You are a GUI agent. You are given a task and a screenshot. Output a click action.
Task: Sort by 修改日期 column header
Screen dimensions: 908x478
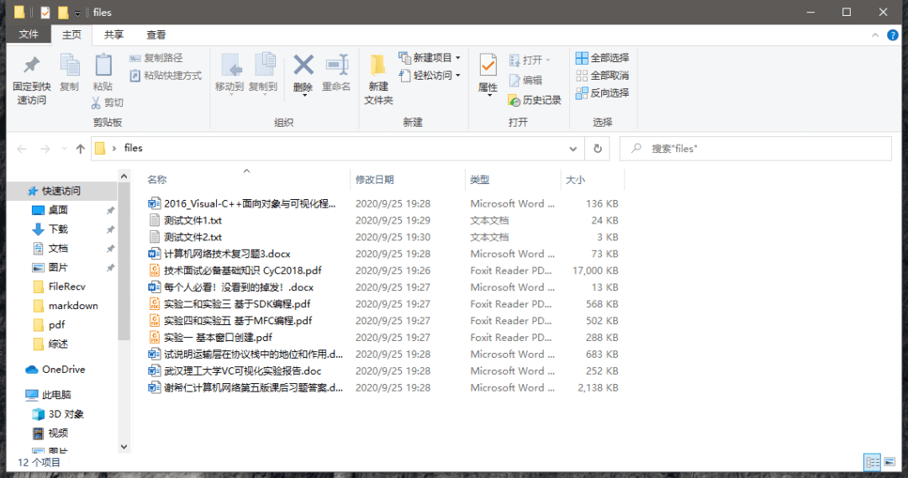(375, 180)
